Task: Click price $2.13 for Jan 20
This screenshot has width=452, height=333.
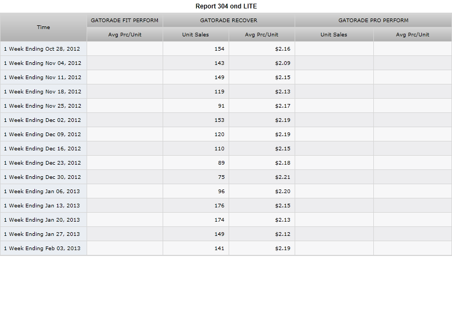Action: pyautogui.click(x=282, y=220)
